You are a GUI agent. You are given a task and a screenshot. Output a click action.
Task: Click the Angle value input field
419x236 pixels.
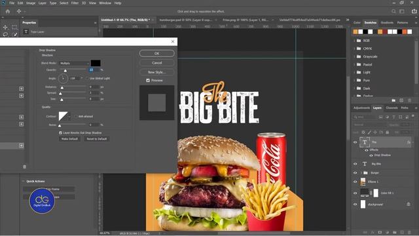[75, 79]
